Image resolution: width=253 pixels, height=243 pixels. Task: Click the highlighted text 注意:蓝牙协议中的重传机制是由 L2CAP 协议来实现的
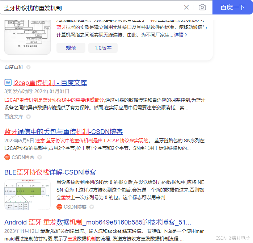92,141
